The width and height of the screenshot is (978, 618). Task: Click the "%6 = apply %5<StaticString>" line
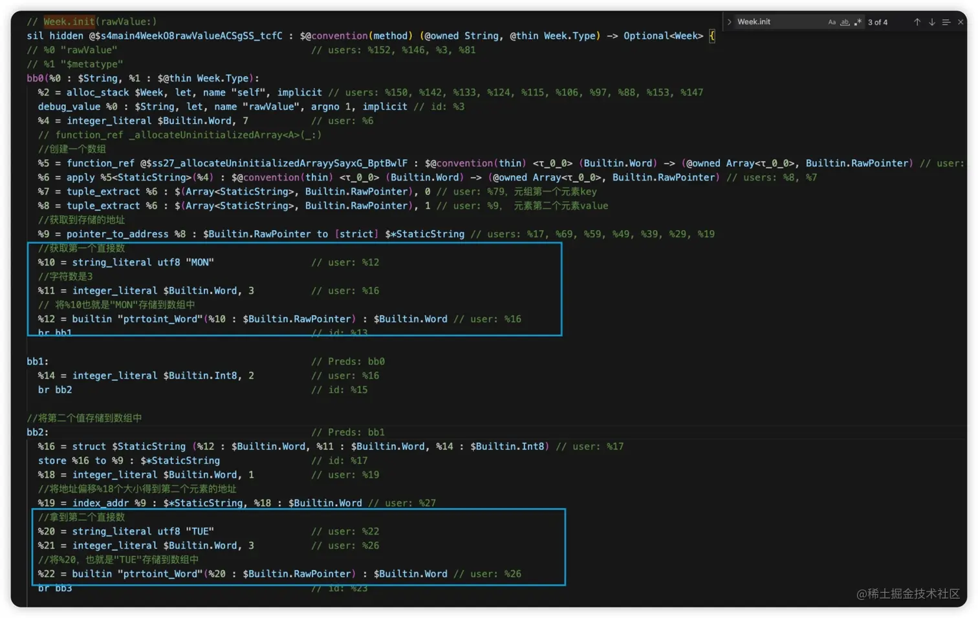(x=427, y=177)
